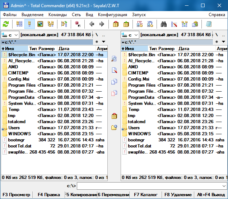
Task: Click the go back arrow in toolbar
Action: tap(92, 24)
